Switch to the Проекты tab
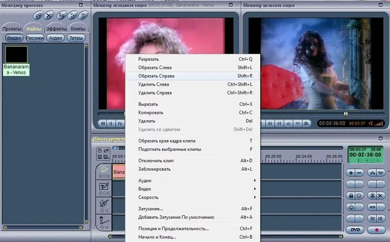This screenshot has height=242, width=390. click(12, 29)
